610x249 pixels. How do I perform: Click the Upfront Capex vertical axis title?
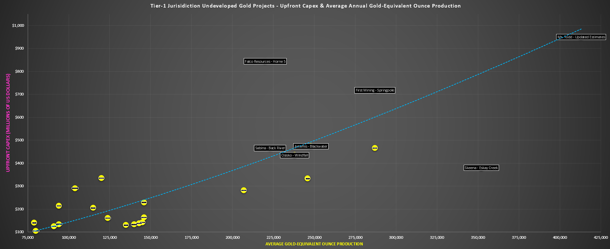click(8, 123)
